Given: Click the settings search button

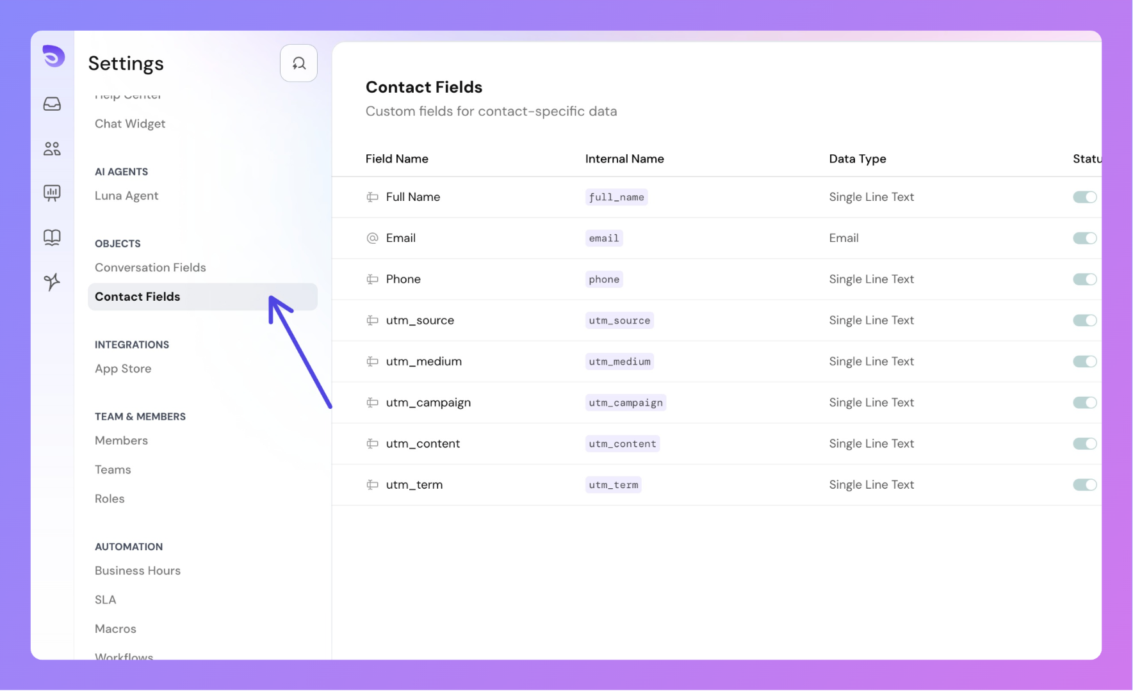Looking at the screenshot, I should click(x=298, y=63).
